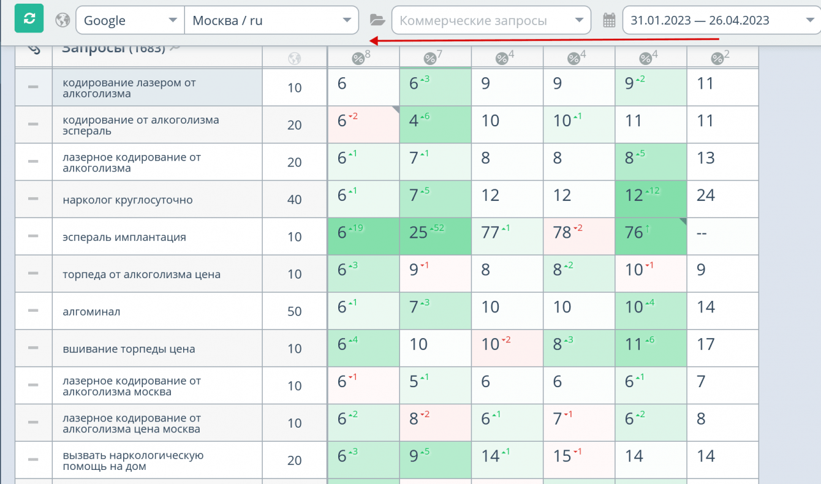
Task: Click the globe icon beside Google selector
Action: pyautogui.click(x=62, y=20)
